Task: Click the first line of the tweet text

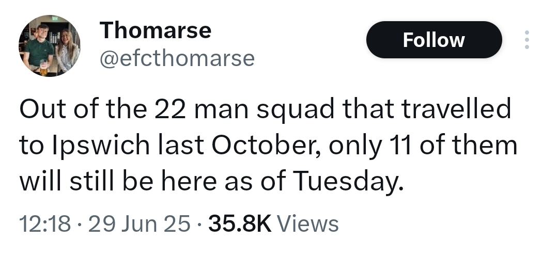Action: click(265, 110)
